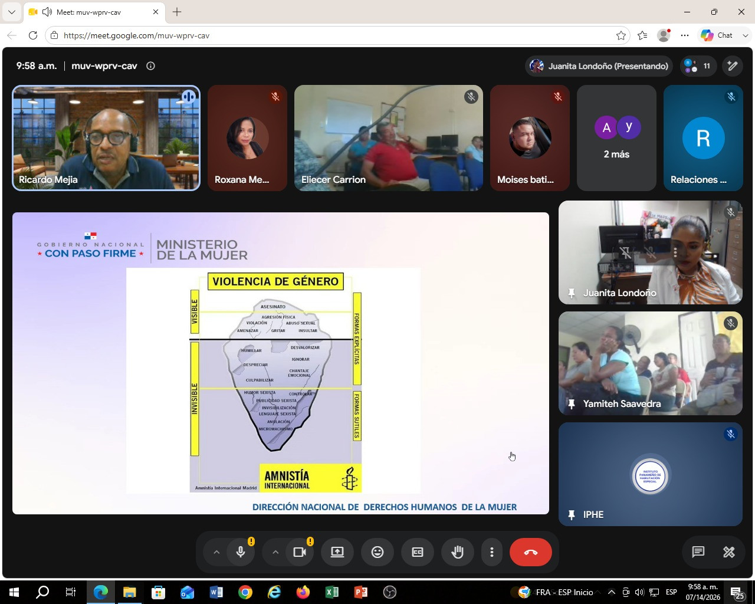Open more options three-dot menu
This screenshot has width=755, height=604.
[x=491, y=552]
